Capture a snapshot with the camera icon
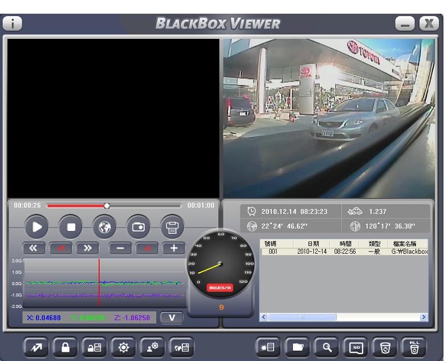The height and width of the screenshot is (361, 444). pyautogui.click(x=138, y=226)
